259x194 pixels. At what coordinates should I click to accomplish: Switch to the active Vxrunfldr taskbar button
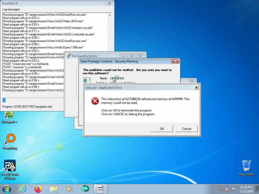101,189
